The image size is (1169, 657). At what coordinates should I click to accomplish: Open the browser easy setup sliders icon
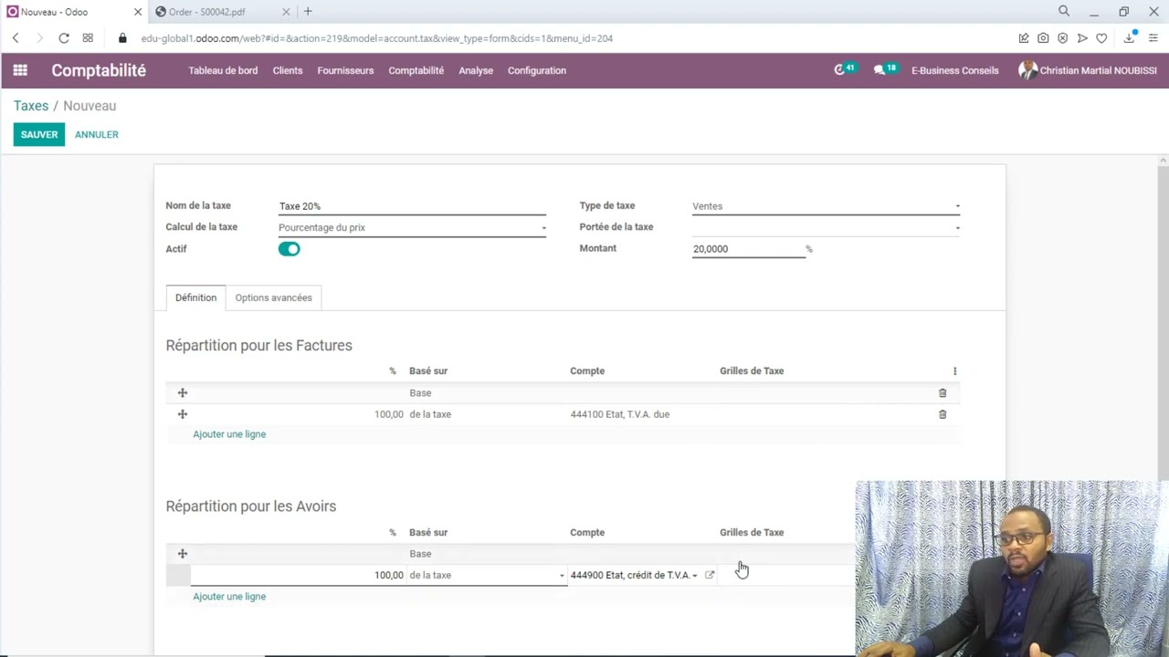(1153, 38)
